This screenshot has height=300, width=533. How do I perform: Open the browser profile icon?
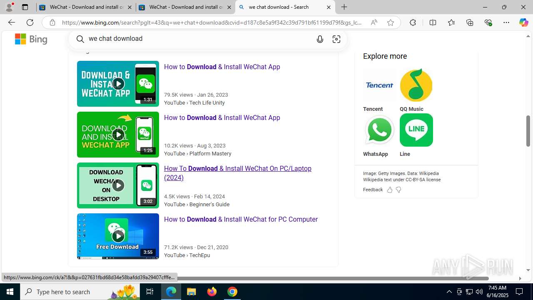click(9, 7)
